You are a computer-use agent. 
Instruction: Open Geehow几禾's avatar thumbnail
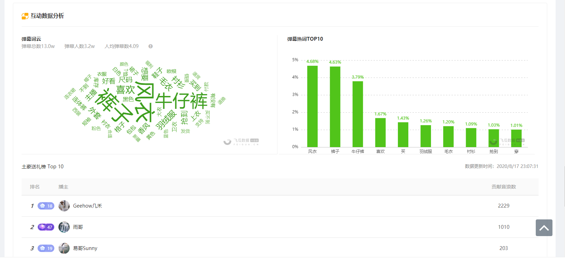click(64, 206)
